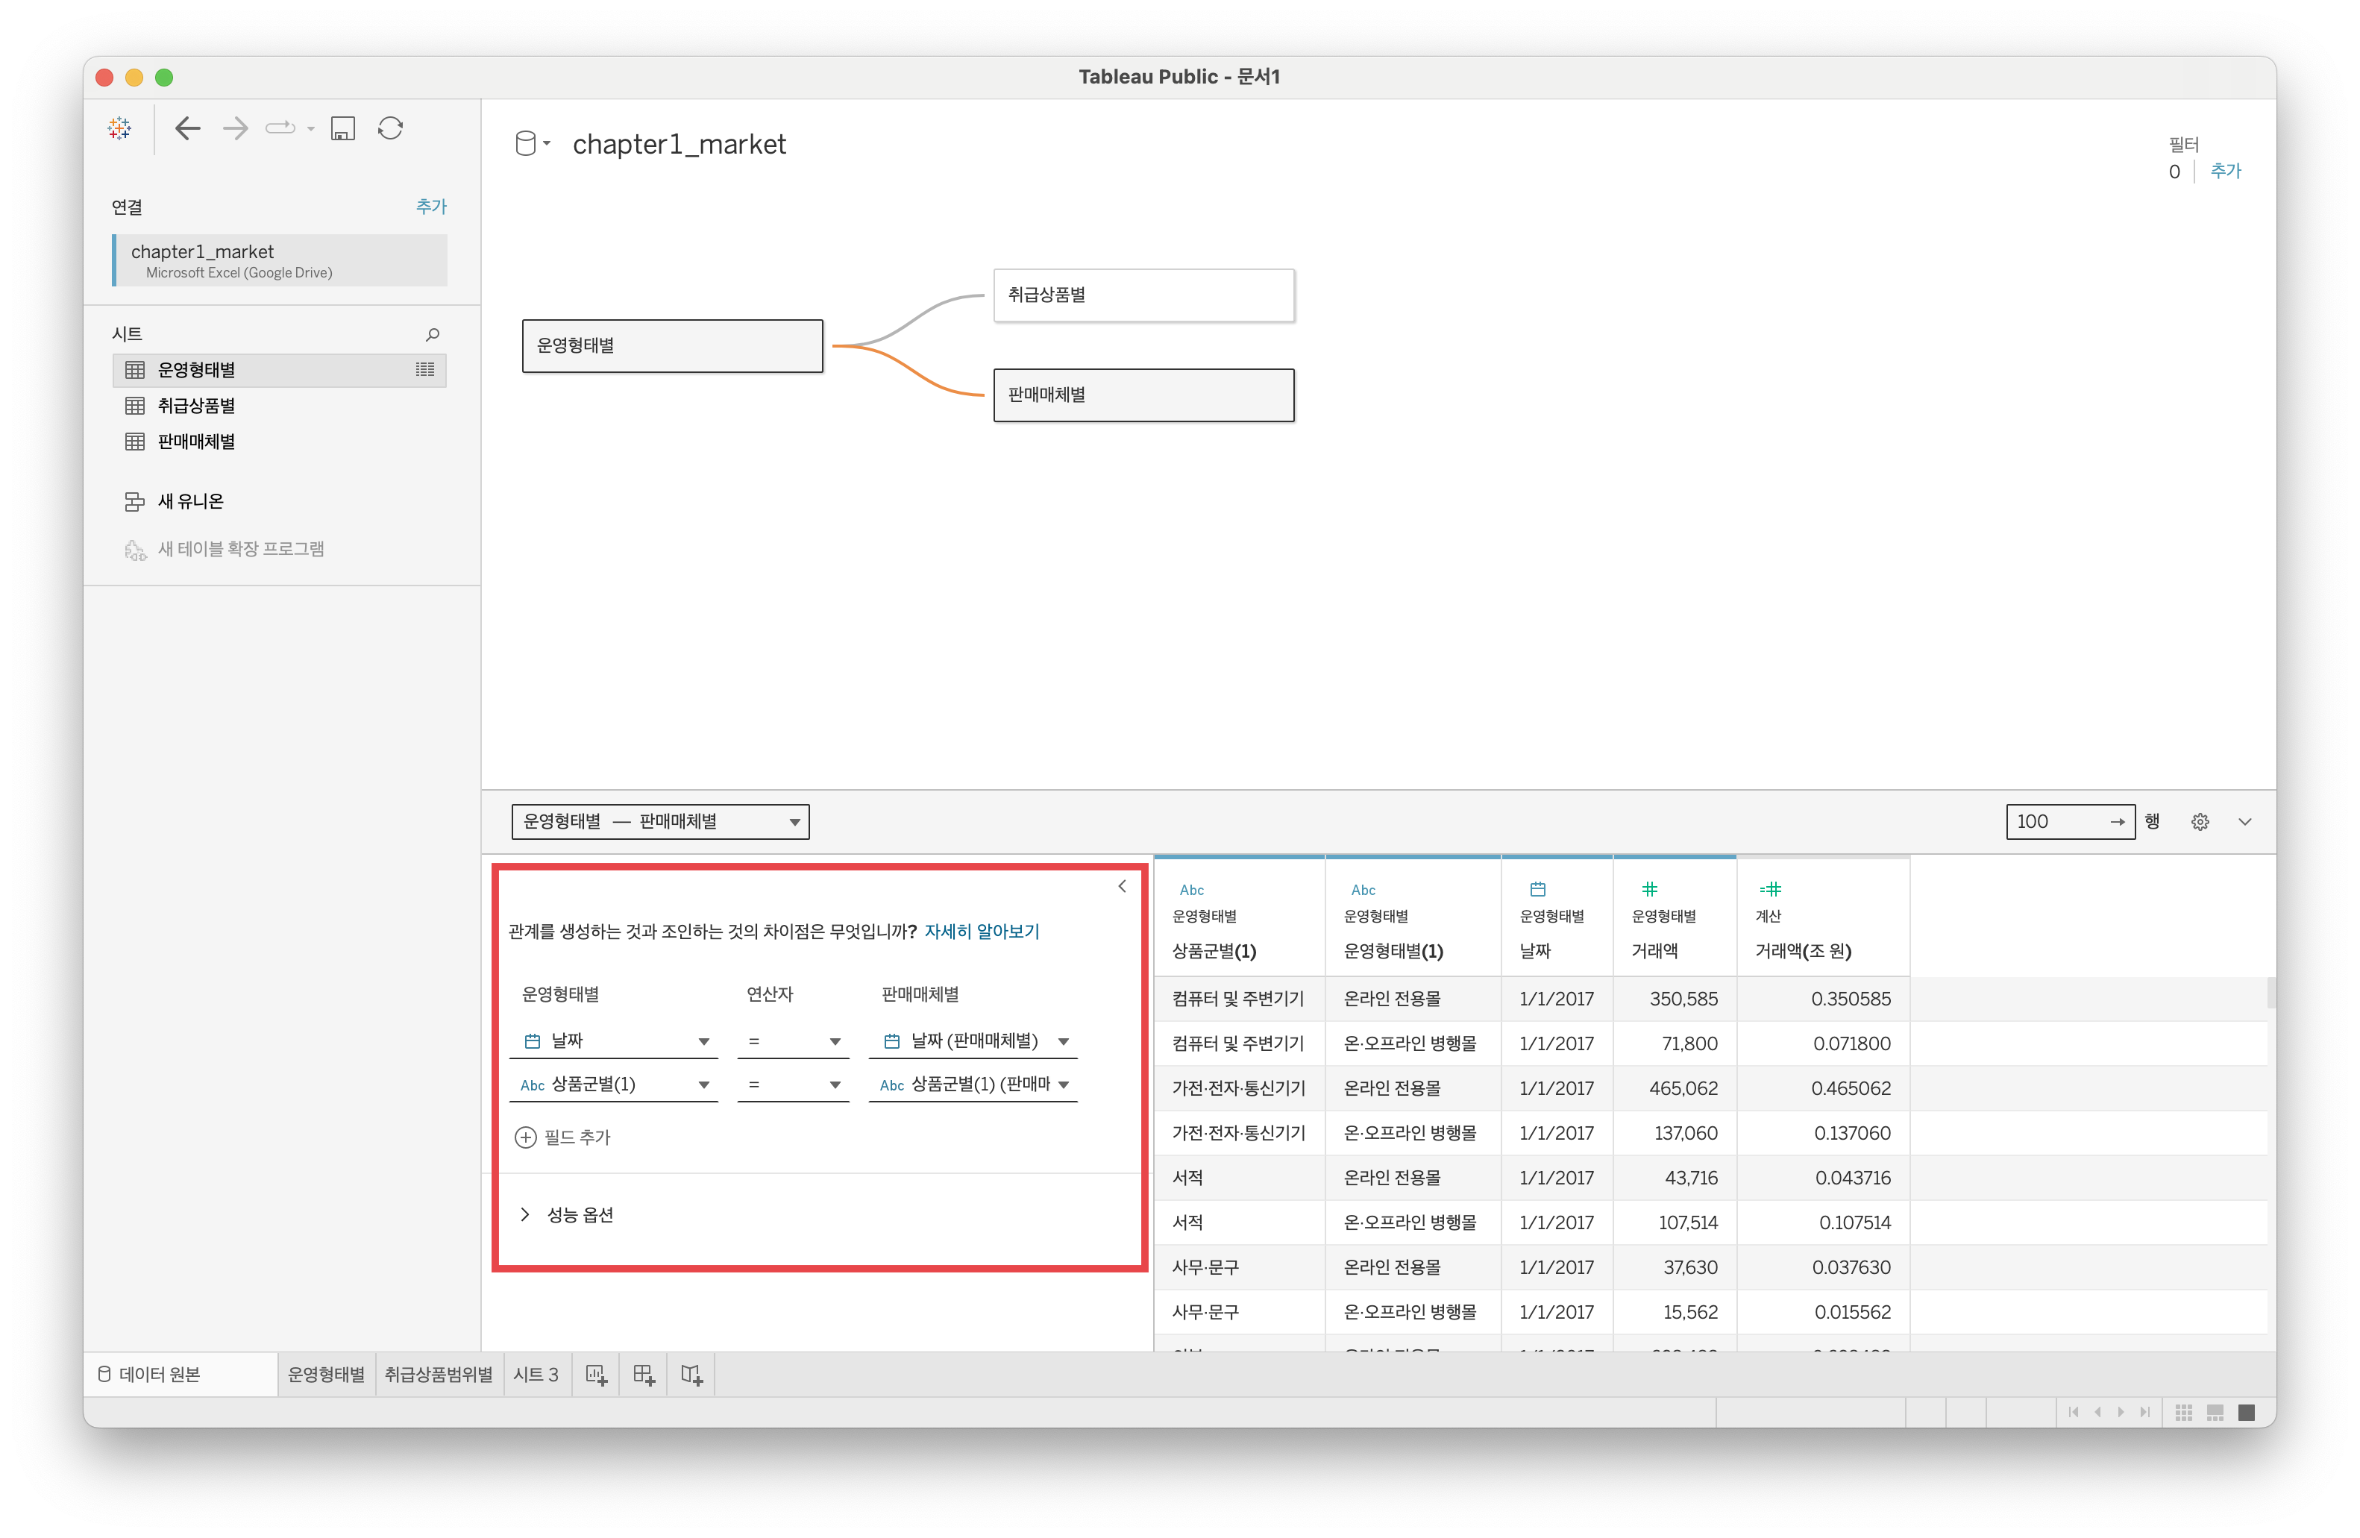Click the new worksheet icon

point(596,1375)
